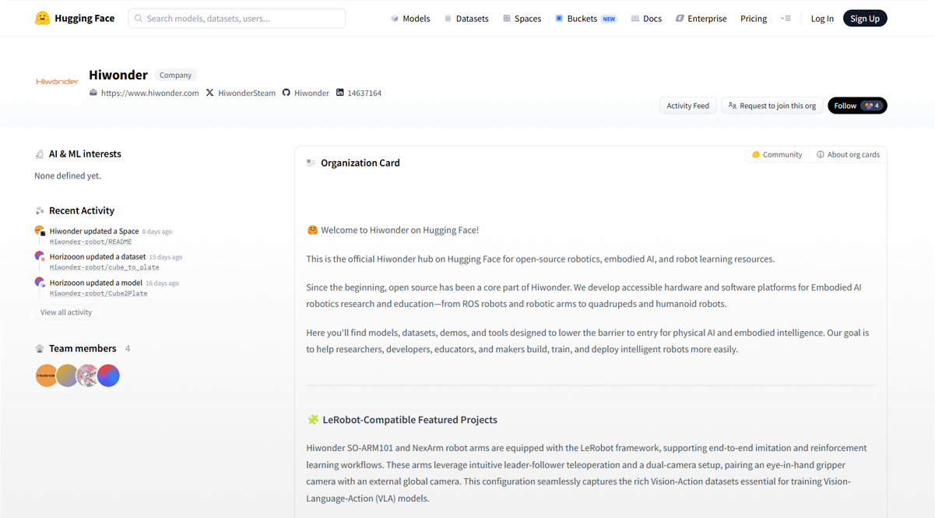The height and width of the screenshot is (518, 935).
Task: Open the red-and-blue team member avatar
Action: pyautogui.click(x=108, y=375)
